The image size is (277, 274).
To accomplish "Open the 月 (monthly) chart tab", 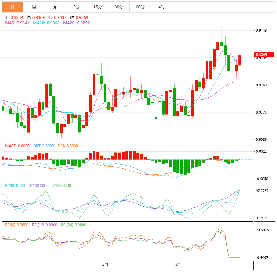I will [x=55, y=7].
